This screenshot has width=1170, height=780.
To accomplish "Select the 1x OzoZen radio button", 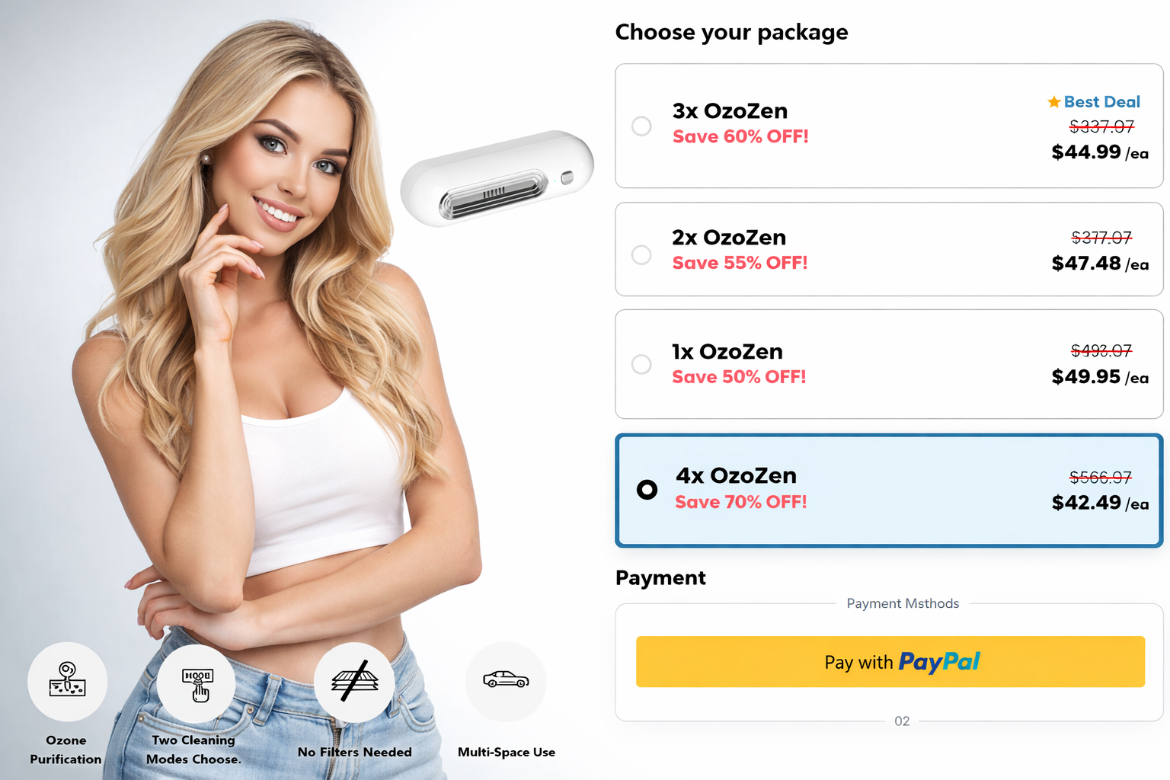I will (x=641, y=364).
